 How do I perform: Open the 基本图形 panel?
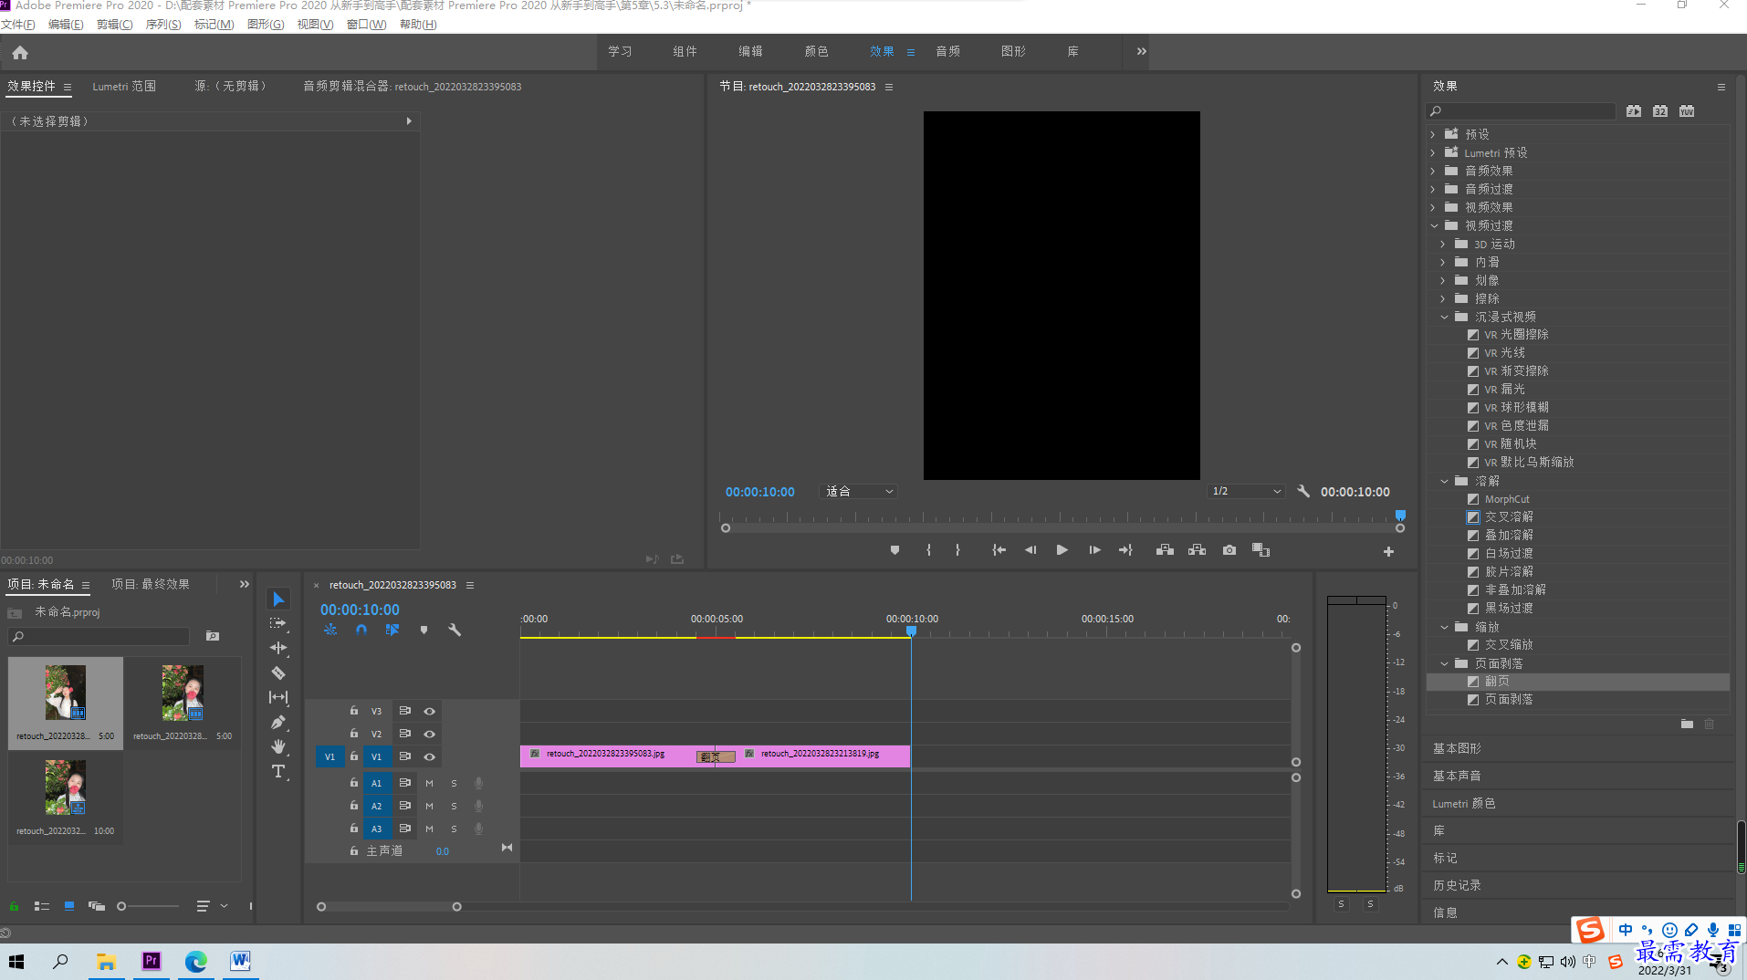point(1457,749)
